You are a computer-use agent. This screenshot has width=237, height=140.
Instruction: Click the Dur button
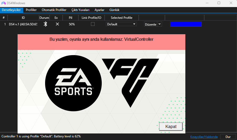(x=228, y=137)
